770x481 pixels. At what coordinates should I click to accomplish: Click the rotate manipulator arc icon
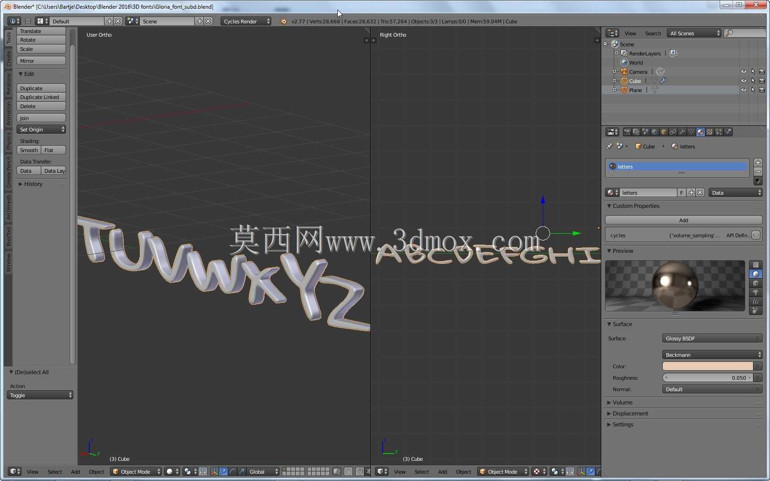coord(232,471)
